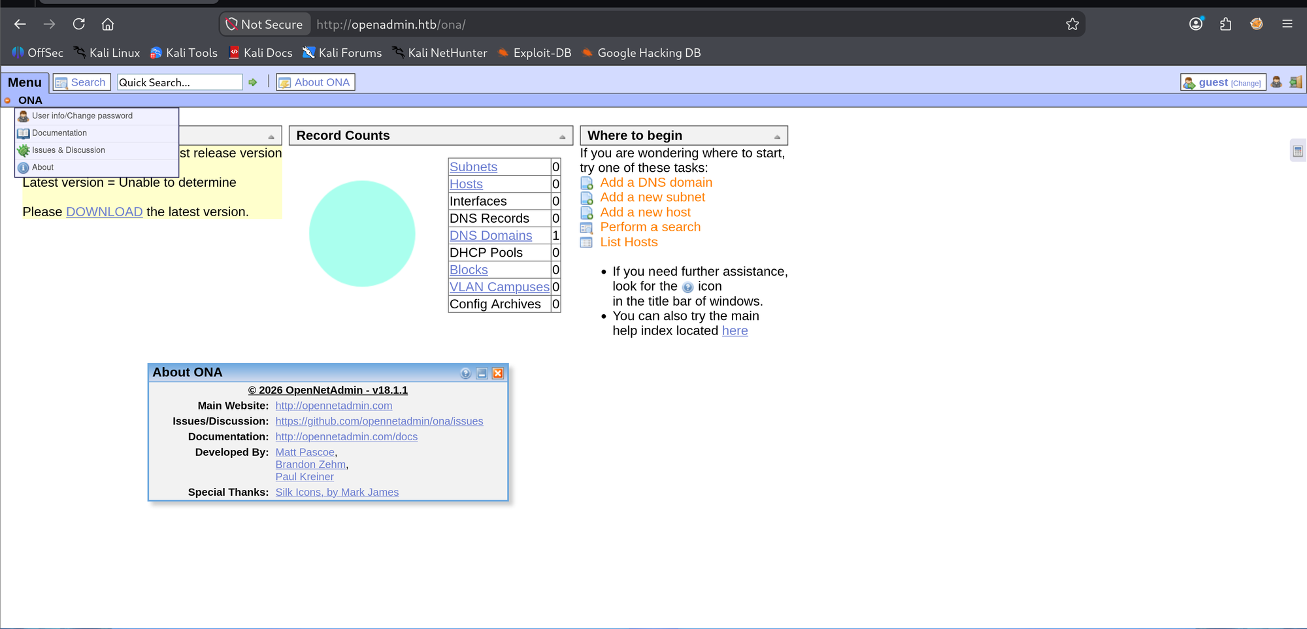Click the icon beside Add a new subnet
The width and height of the screenshot is (1307, 629).
[587, 198]
